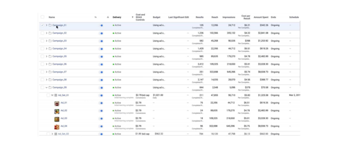Viewport: 338px width, 153px height.
Task: Click the 102,566 reach value for Campaign_02
Action: (214, 33)
